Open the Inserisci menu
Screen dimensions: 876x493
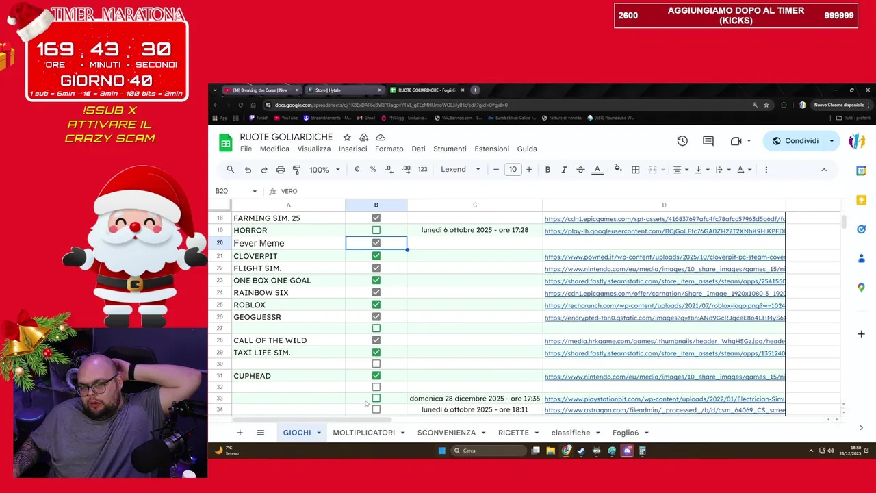(x=352, y=149)
